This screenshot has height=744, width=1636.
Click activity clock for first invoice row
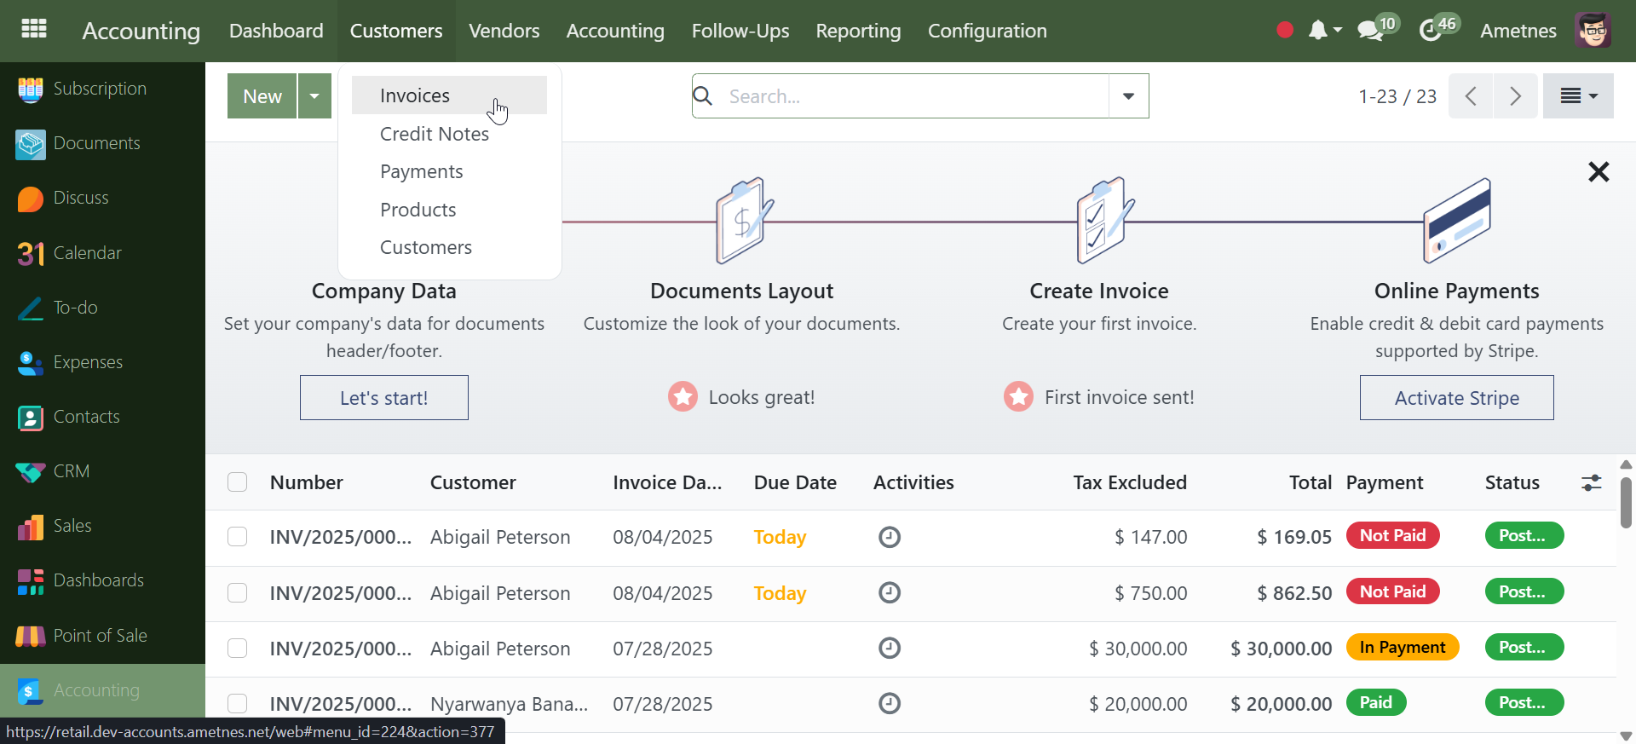889,537
